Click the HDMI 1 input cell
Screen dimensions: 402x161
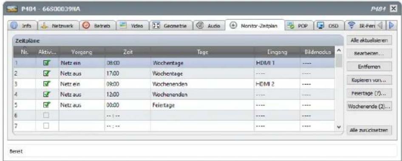pos(277,63)
